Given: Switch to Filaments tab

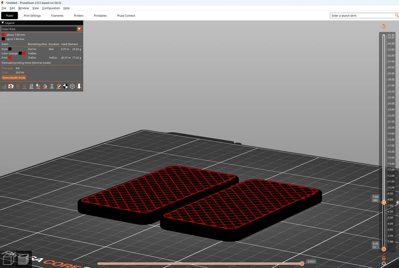Looking at the screenshot, I should [x=57, y=15].
